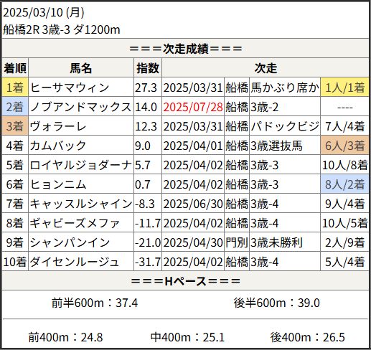
Task: Click the 次走 column header
Action: click(x=266, y=68)
